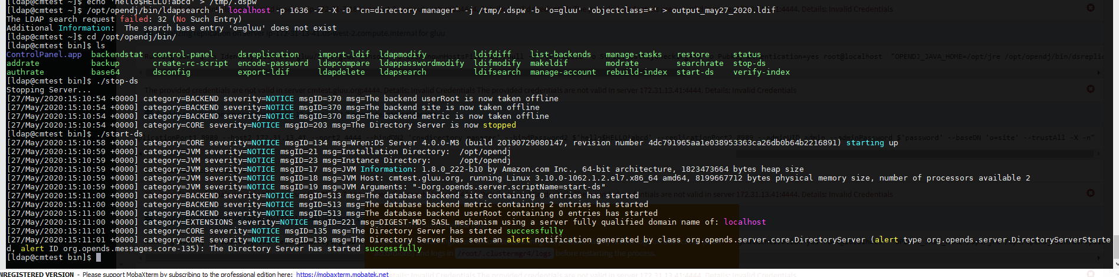Click ldapmodify in the ls listing
This screenshot has width=1119, height=277.
coord(403,54)
